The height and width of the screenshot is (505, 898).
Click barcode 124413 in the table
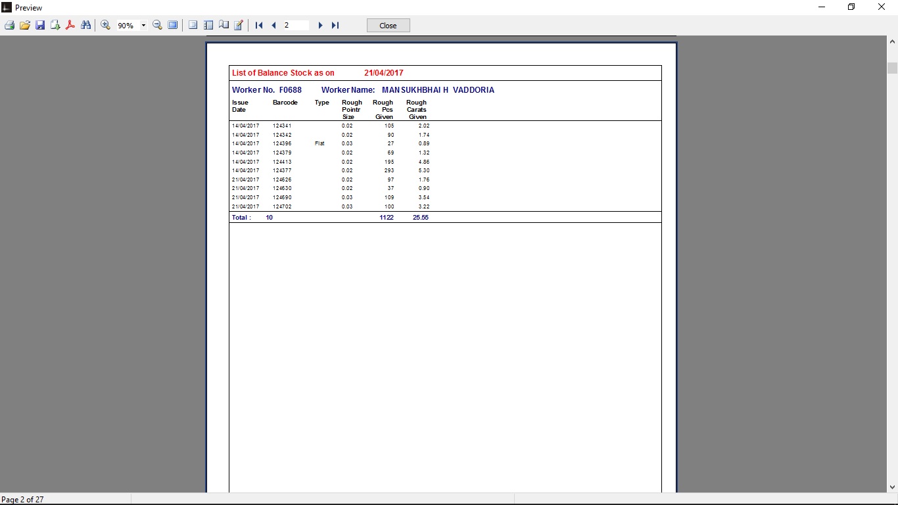tap(282, 162)
